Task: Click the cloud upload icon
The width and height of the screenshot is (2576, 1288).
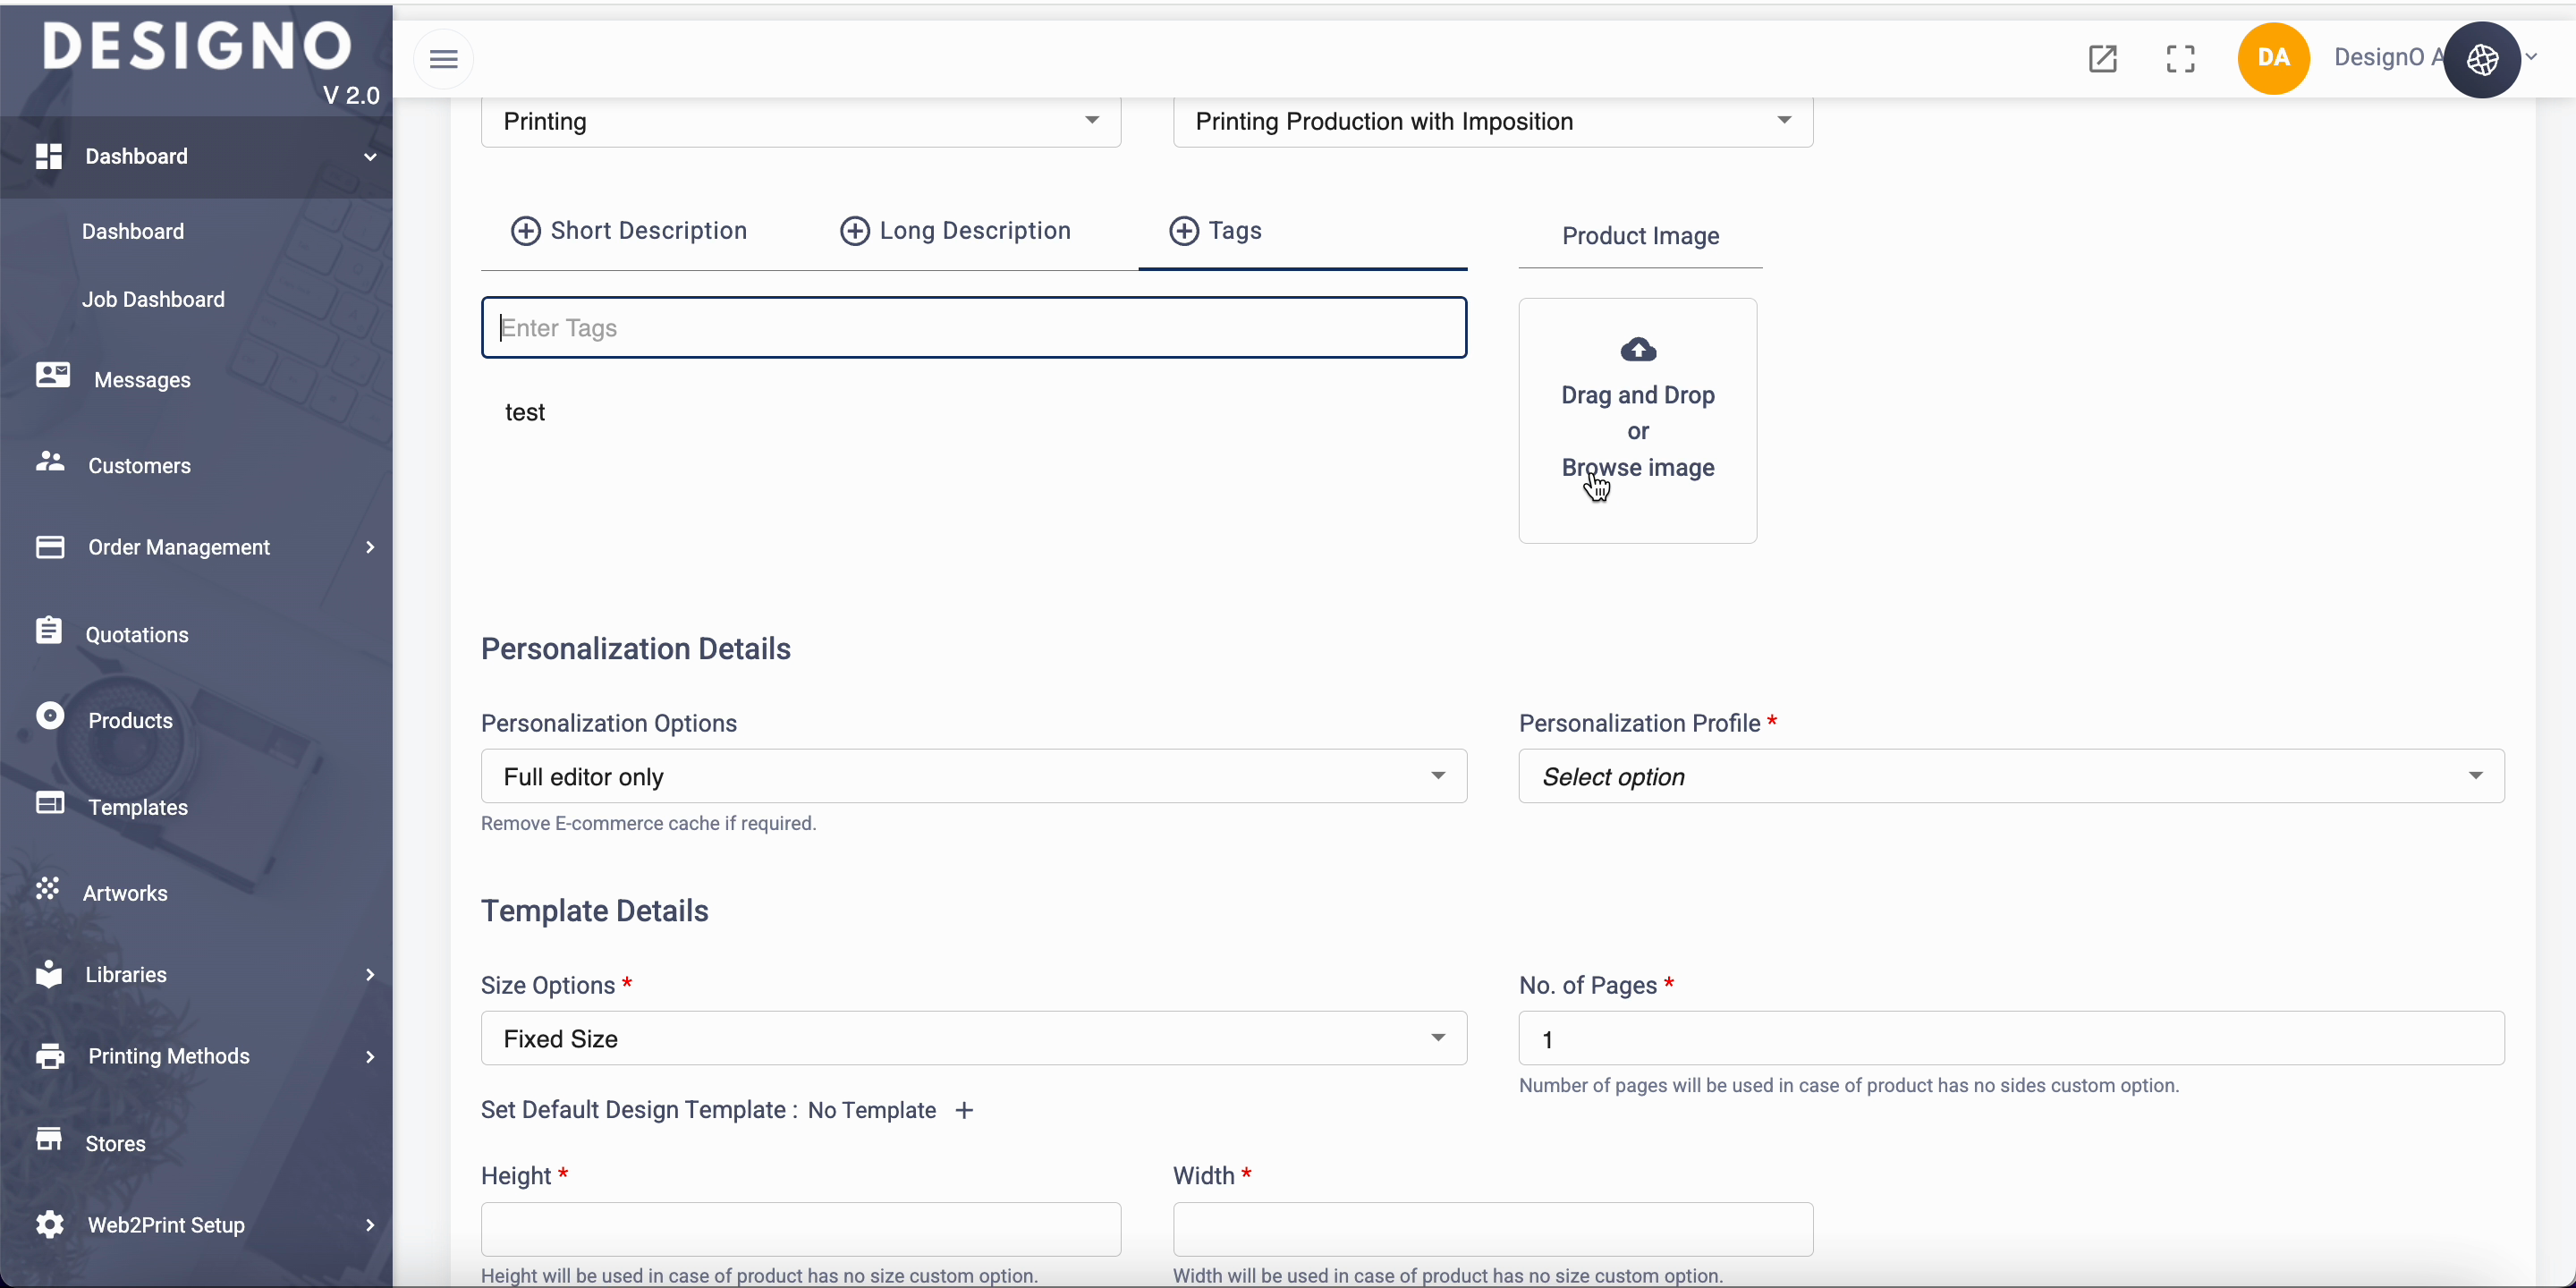Action: (x=1637, y=350)
